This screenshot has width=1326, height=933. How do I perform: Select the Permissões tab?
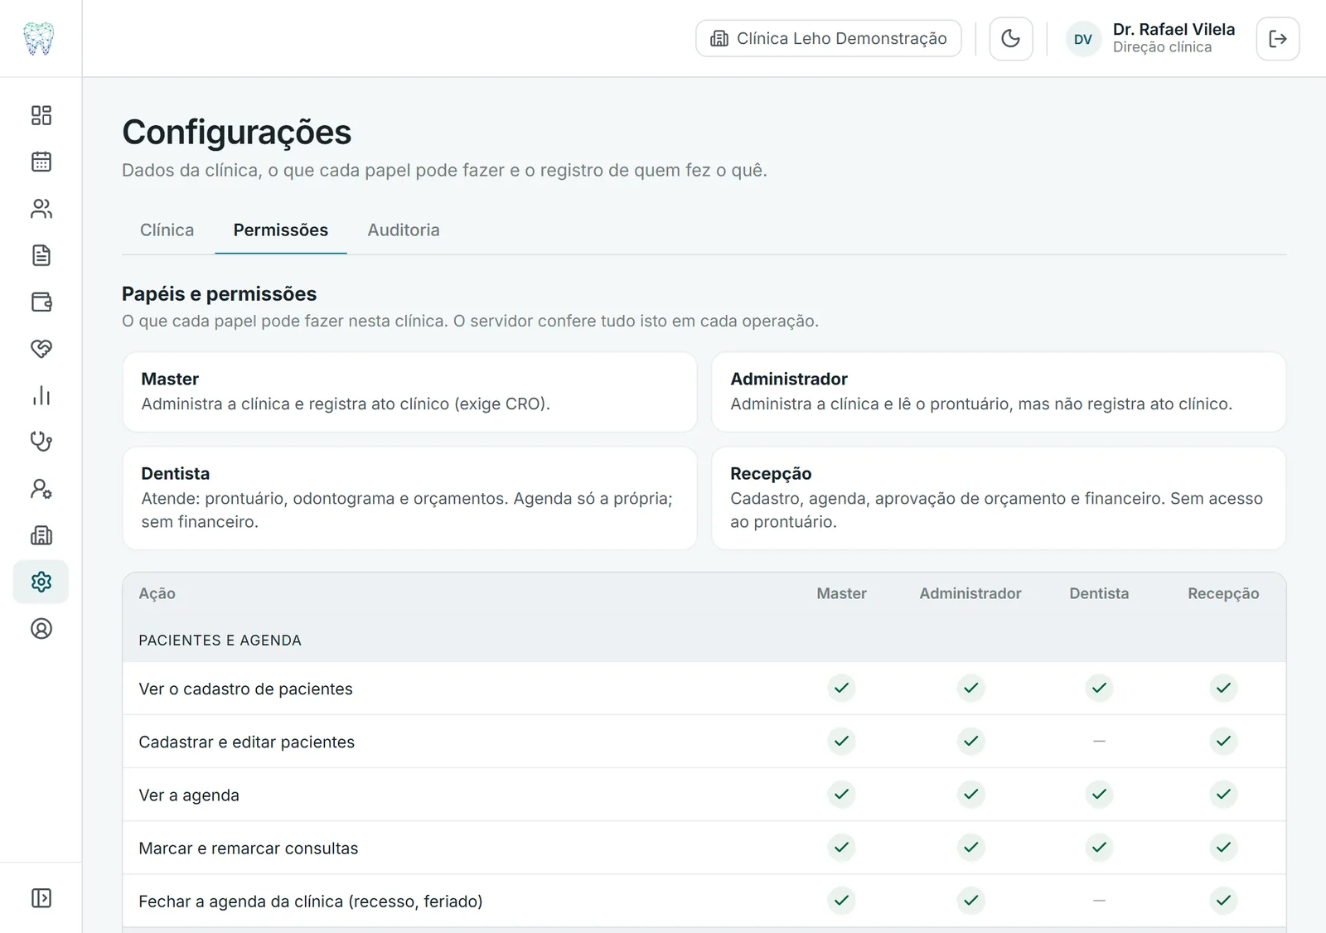(281, 230)
